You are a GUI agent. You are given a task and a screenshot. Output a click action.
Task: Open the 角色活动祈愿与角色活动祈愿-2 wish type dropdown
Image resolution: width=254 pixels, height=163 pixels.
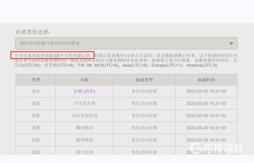[x=127, y=43]
